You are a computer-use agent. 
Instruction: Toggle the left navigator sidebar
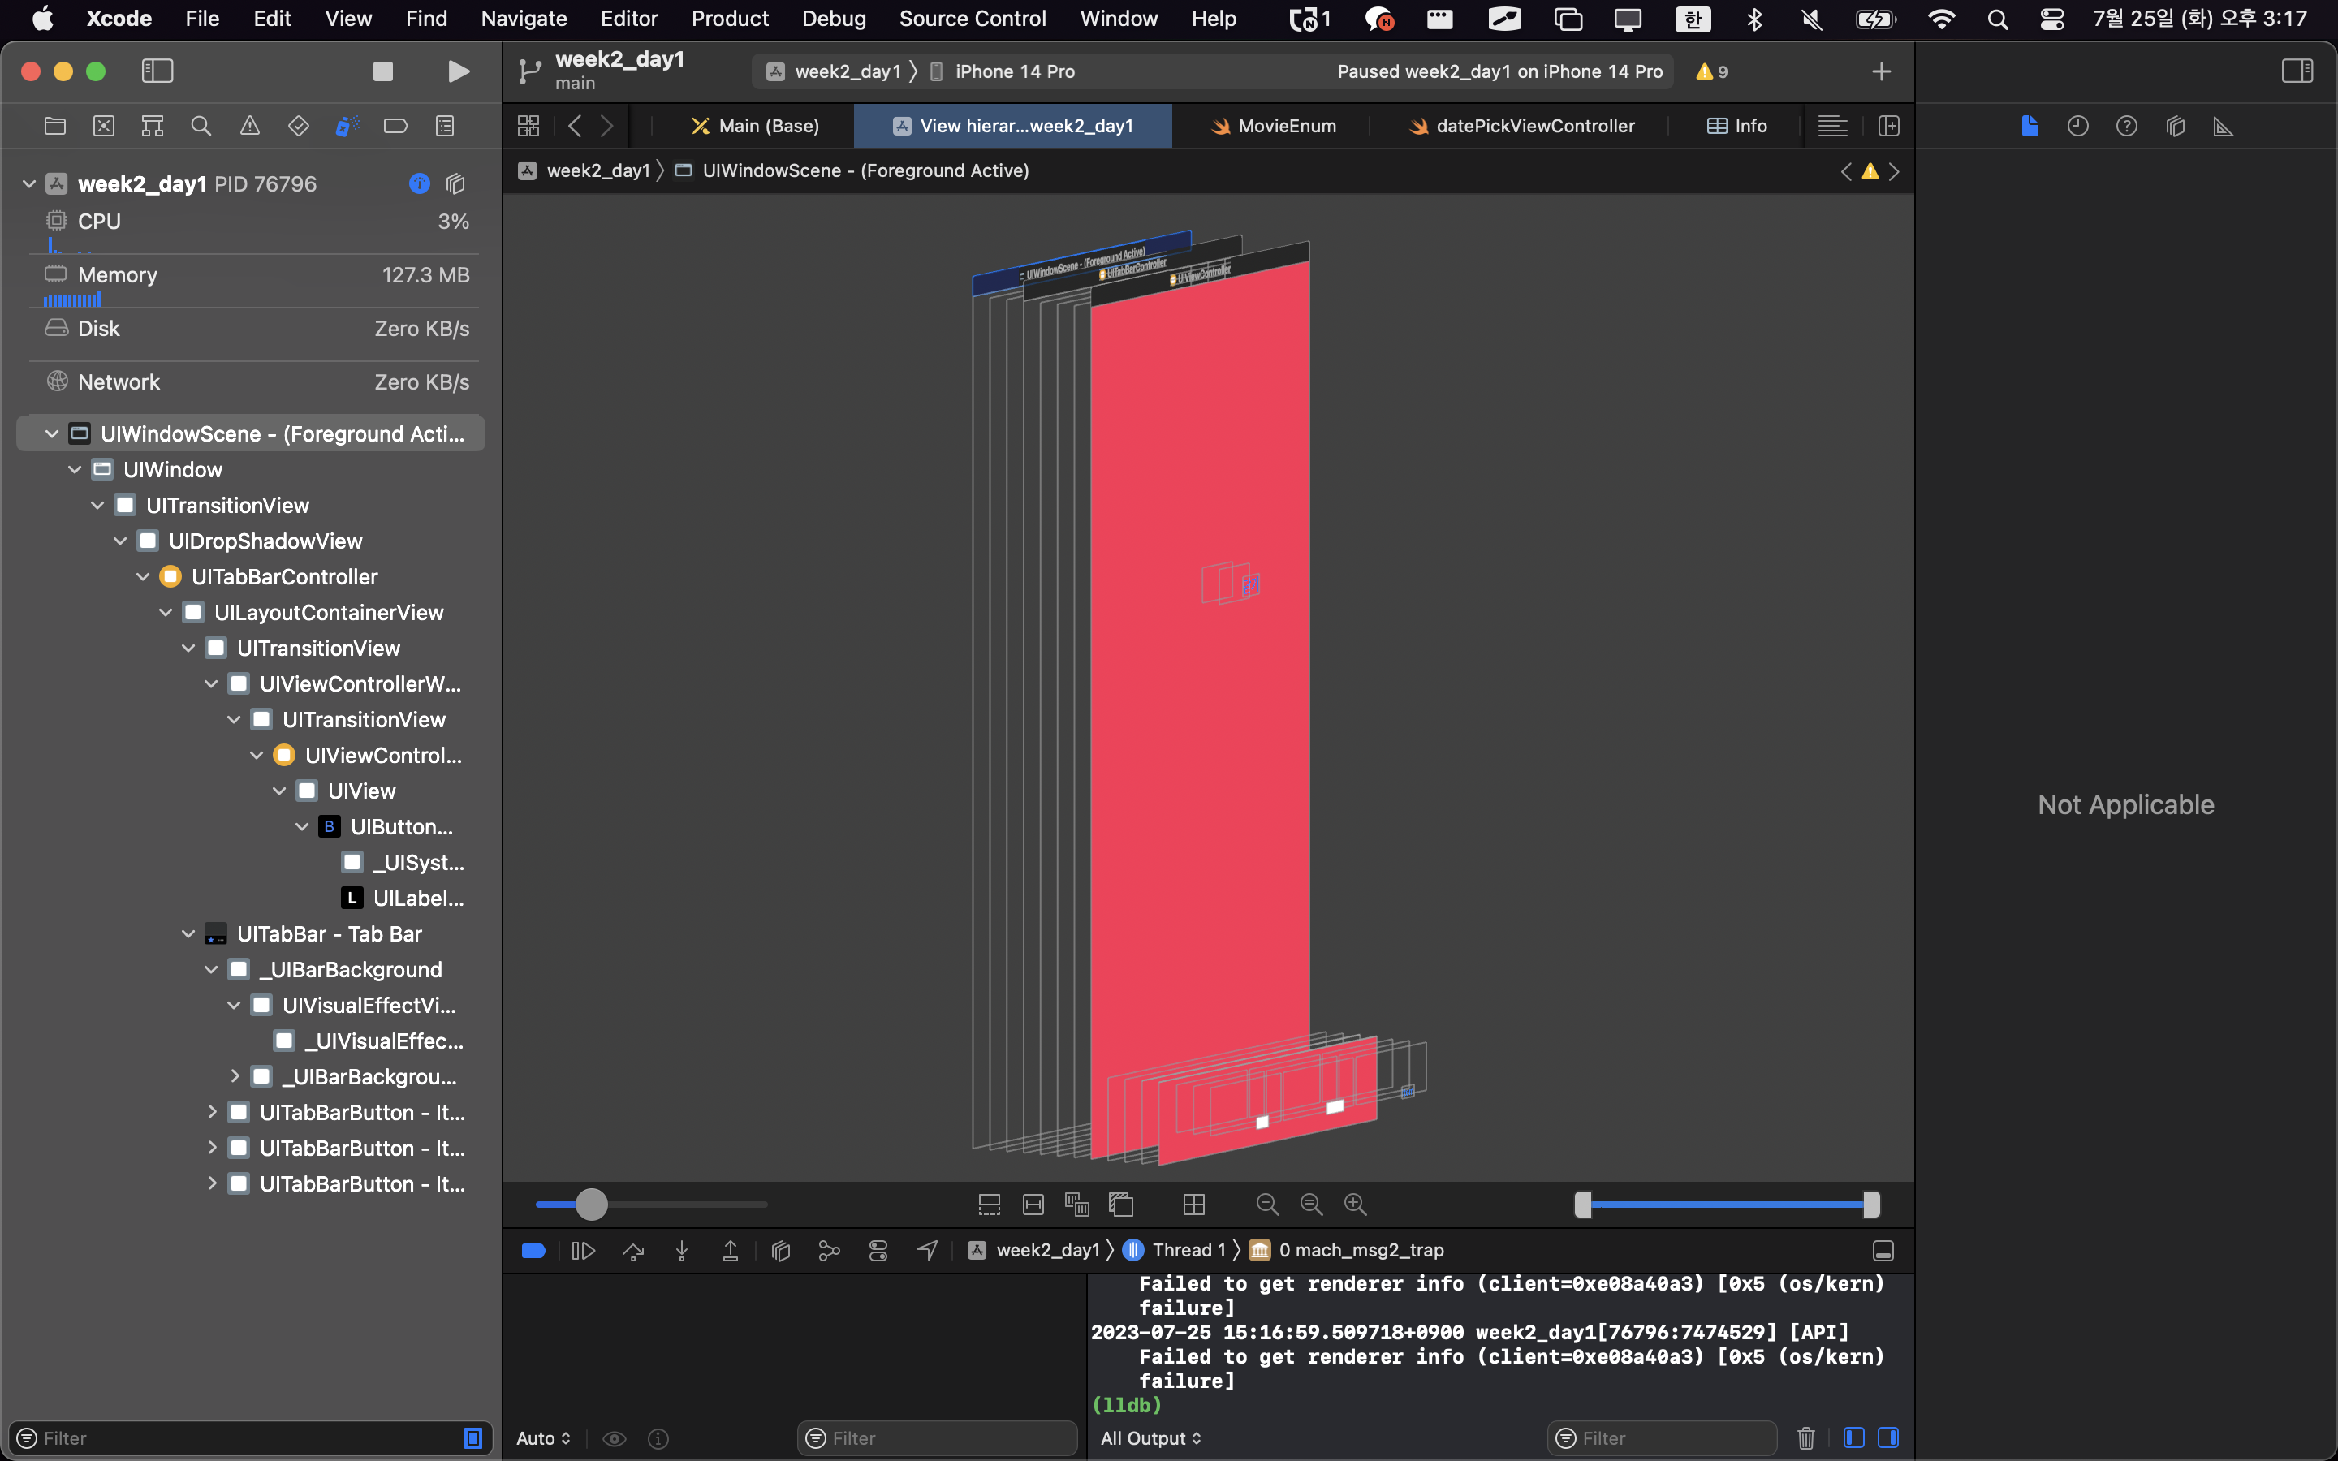click(x=157, y=71)
